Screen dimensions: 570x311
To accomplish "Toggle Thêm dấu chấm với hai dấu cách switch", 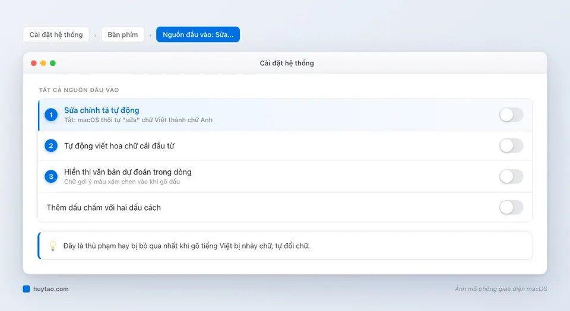I will point(511,208).
